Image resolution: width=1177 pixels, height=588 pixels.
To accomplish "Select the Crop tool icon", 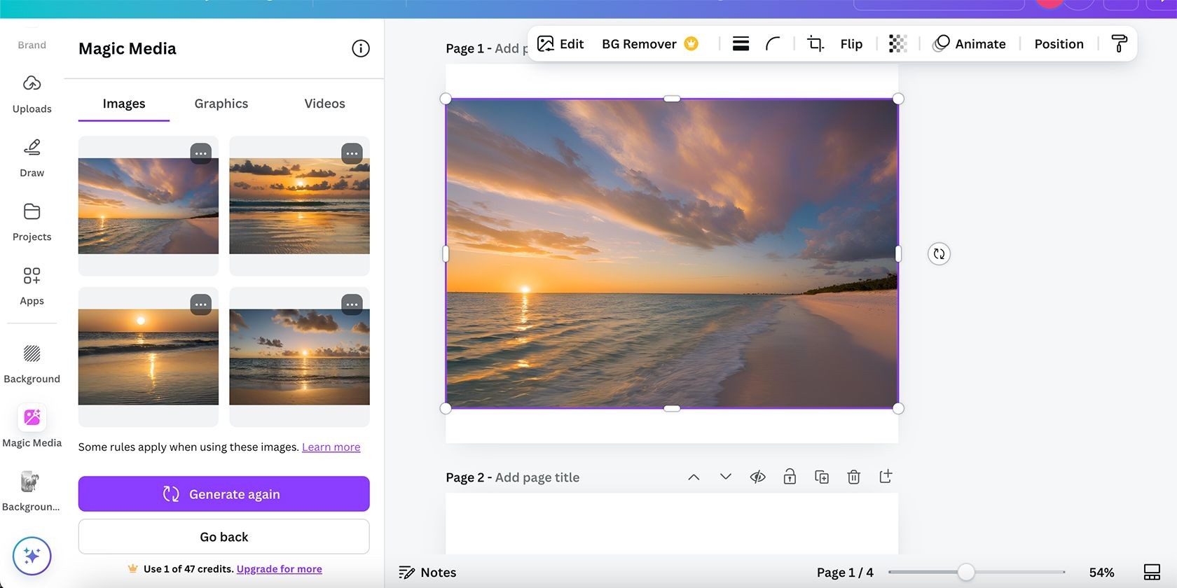I will [x=815, y=44].
